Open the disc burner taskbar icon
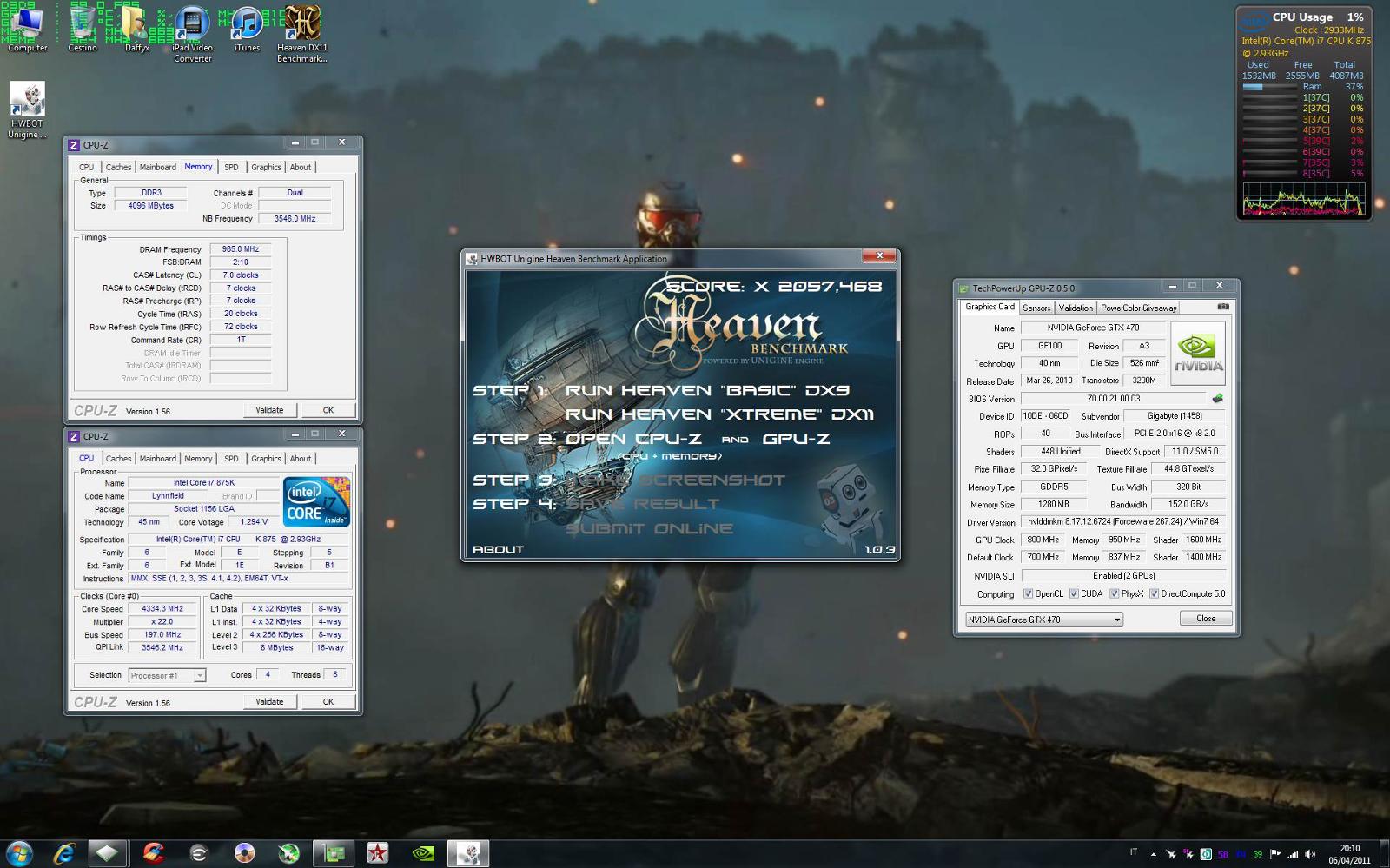This screenshot has height=868, width=1390. (244, 853)
